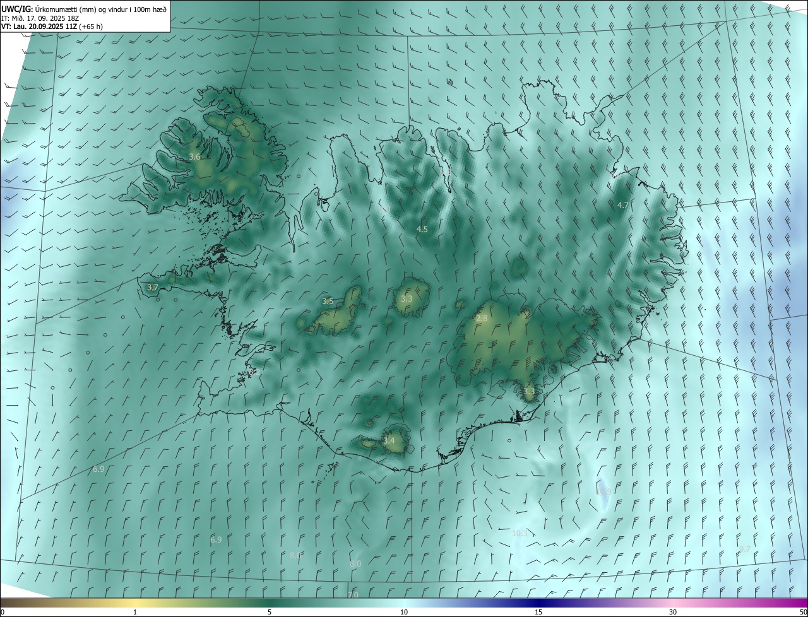Click the 4.7 value label in the northeast

[x=622, y=206]
